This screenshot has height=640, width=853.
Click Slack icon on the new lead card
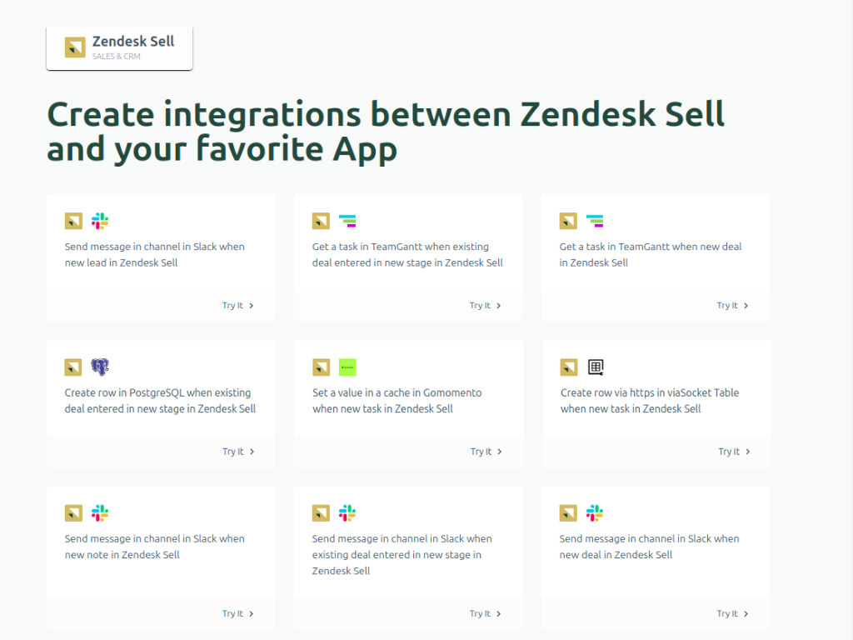(100, 221)
